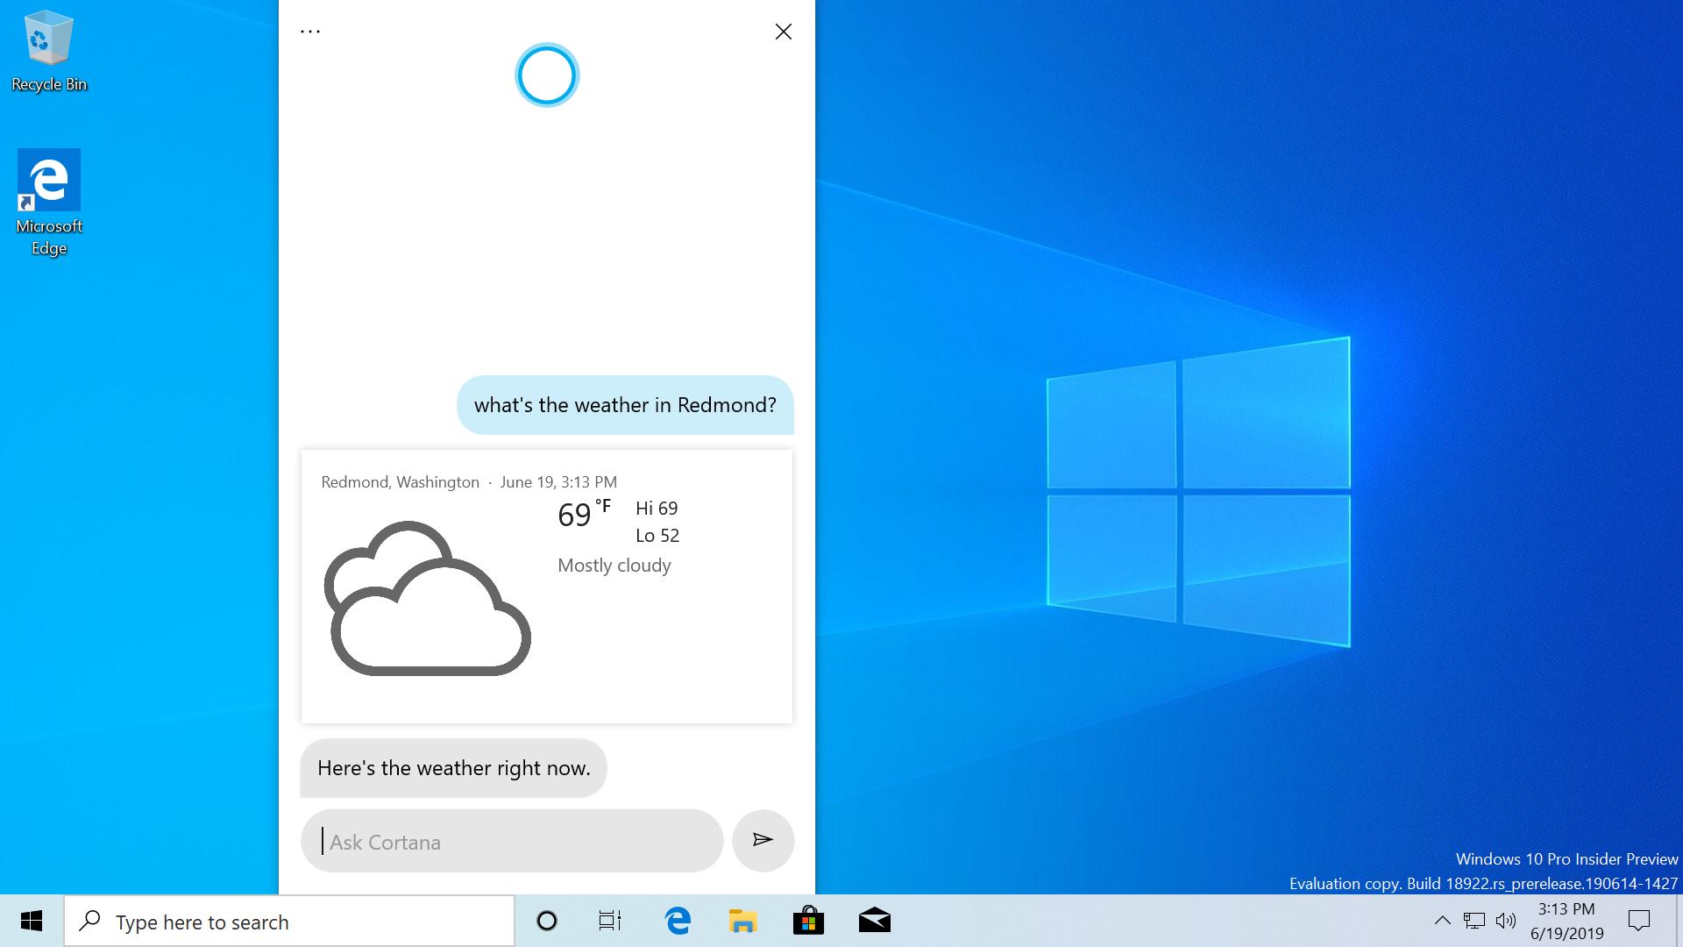This screenshot has height=947, width=1683.
Task: Open the Cortana three-dots menu
Action: tap(310, 32)
